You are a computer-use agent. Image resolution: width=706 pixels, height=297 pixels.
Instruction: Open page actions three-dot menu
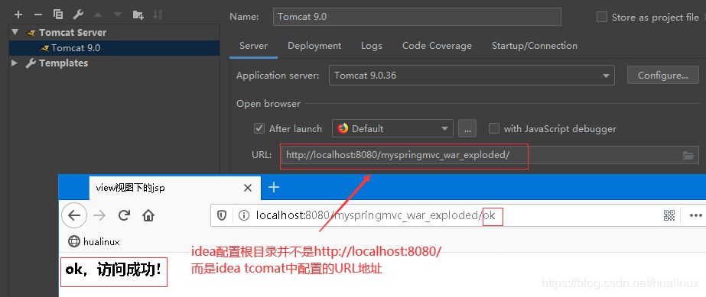[695, 215]
